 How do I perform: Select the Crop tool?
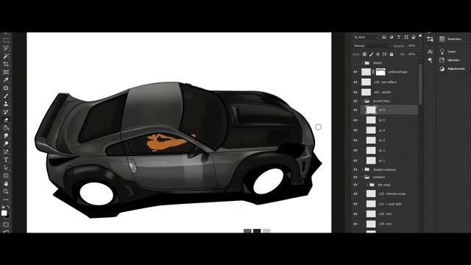pyautogui.click(x=6, y=64)
